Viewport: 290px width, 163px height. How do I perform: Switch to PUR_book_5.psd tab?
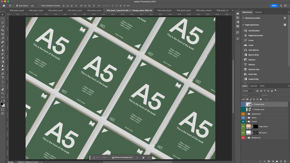75,11
